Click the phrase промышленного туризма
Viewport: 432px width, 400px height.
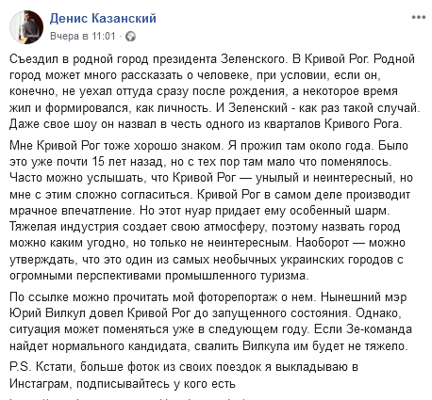[237, 276]
